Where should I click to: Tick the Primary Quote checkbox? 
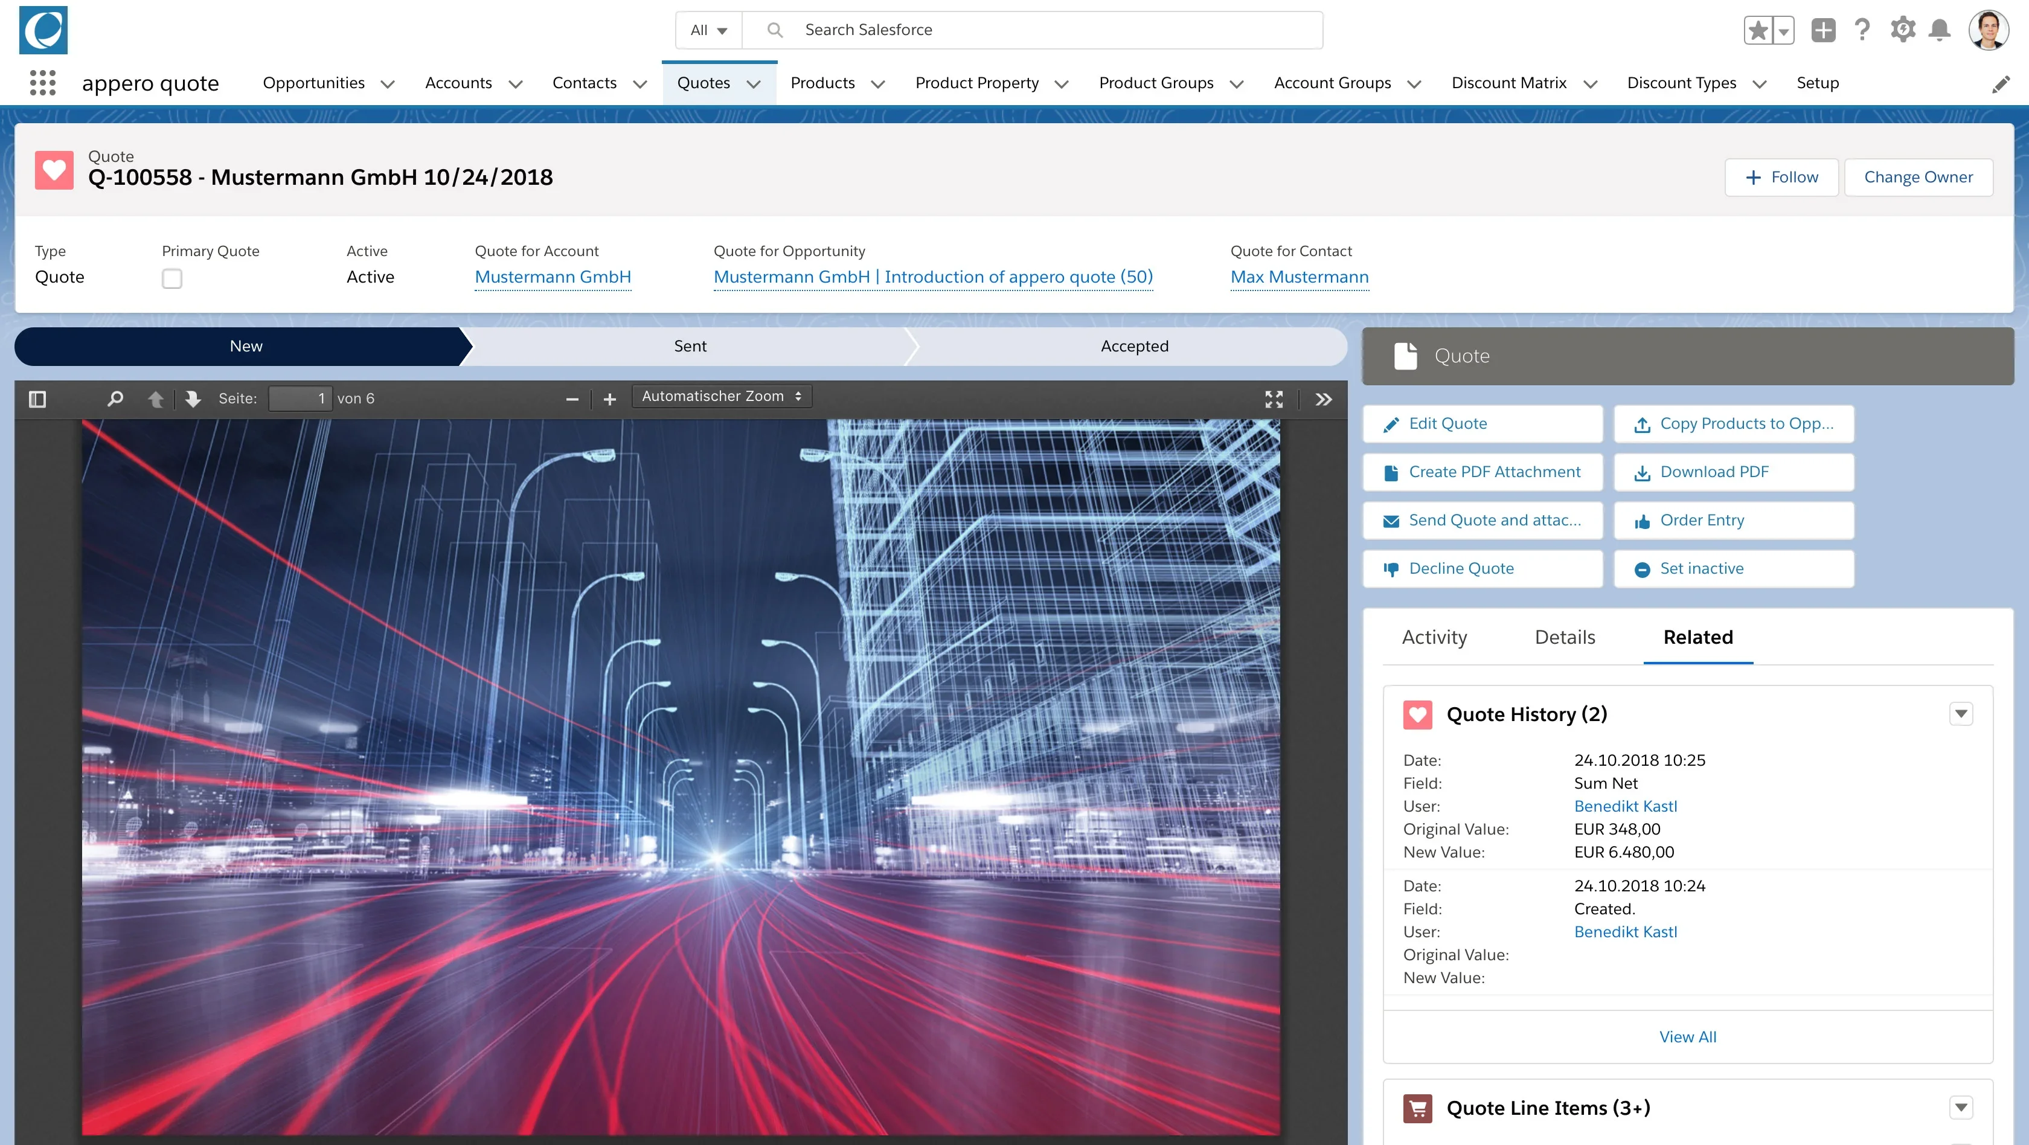[x=171, y=279]
